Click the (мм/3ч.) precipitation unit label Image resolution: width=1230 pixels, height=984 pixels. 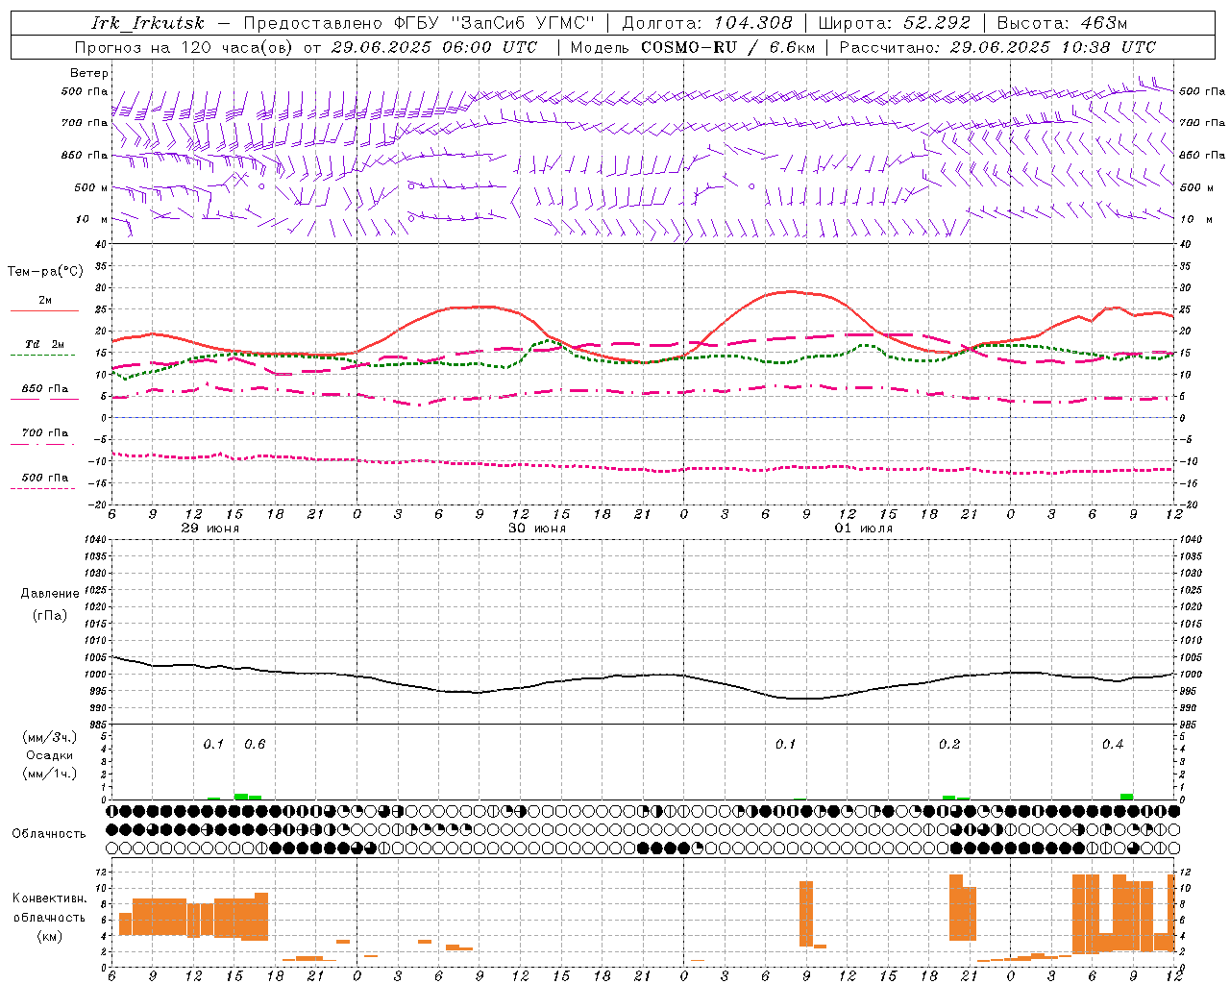click(50, 737)
